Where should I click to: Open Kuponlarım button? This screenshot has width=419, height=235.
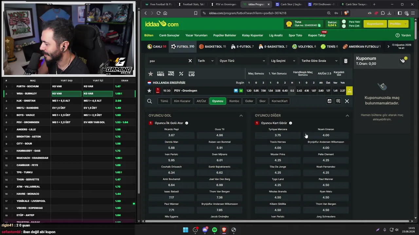pos(375,24)
